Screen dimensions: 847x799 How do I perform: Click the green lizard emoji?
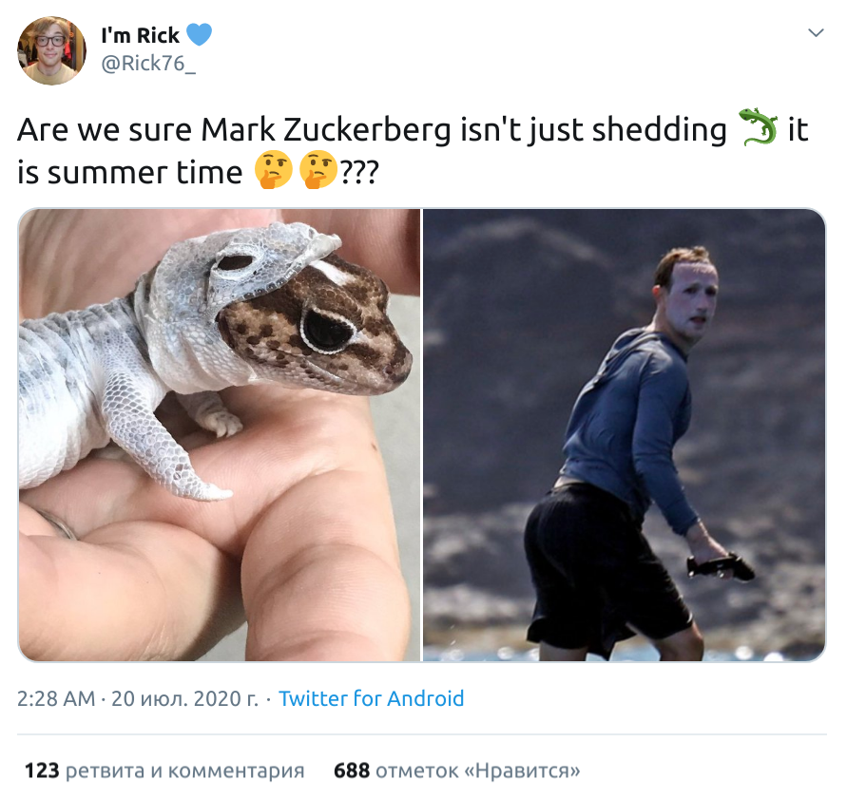(x=758, y=129)
